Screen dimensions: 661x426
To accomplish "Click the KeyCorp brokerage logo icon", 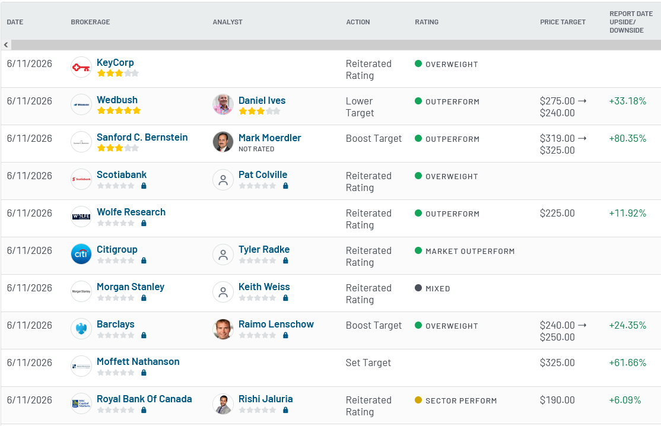I will [81, 68].
